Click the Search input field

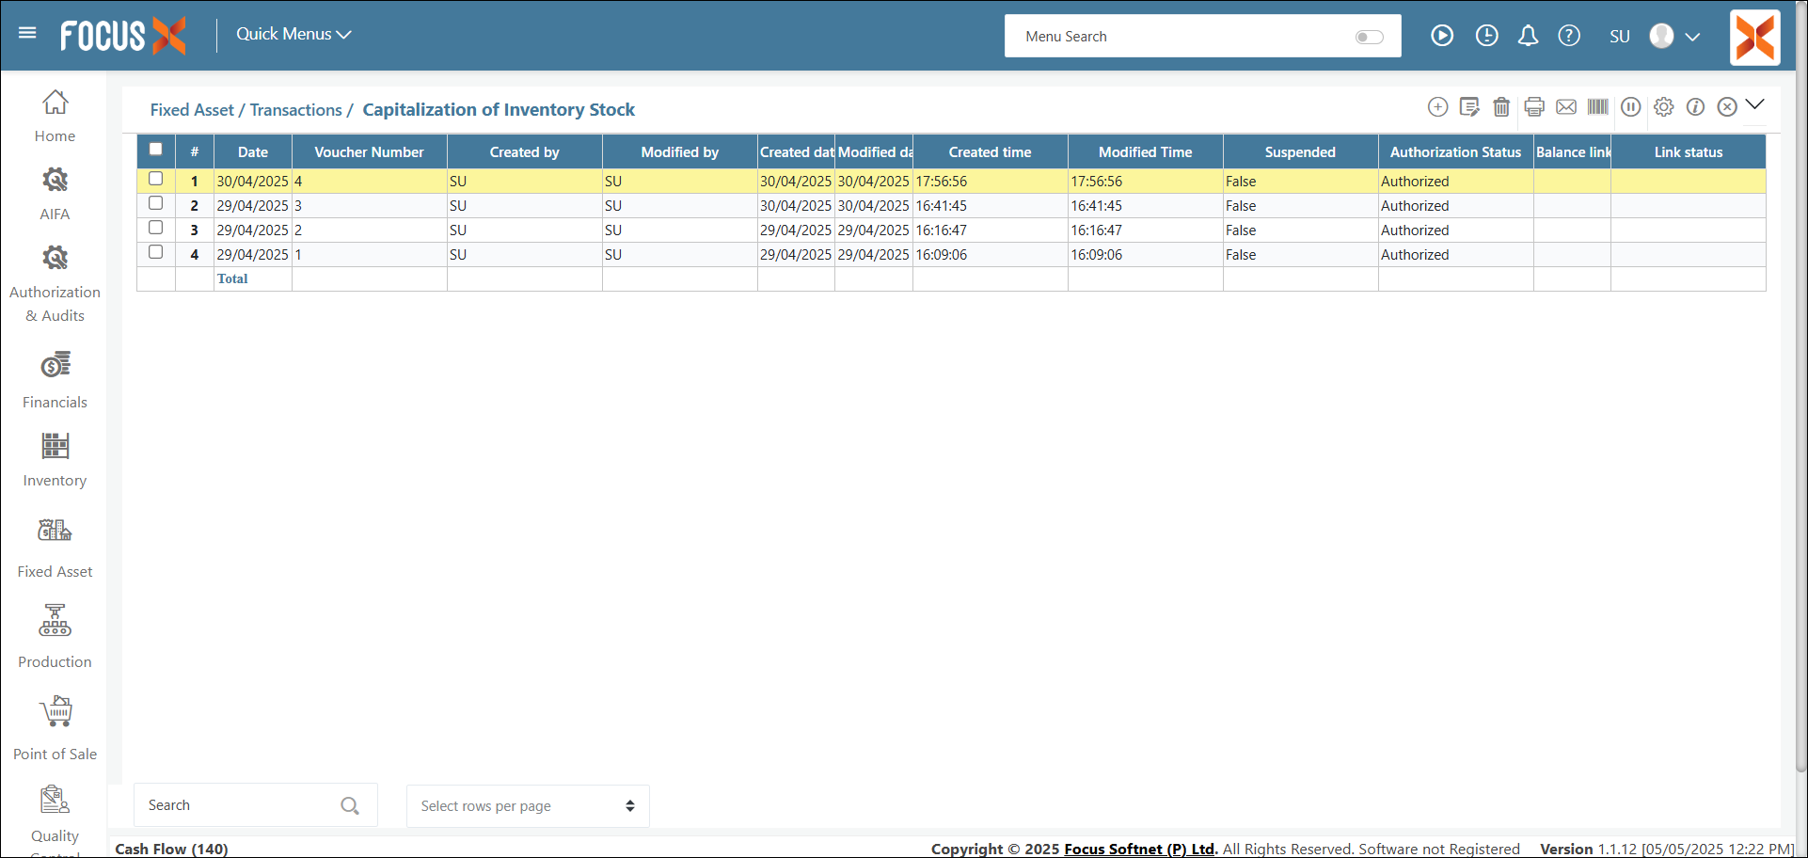tap(240, 805)
